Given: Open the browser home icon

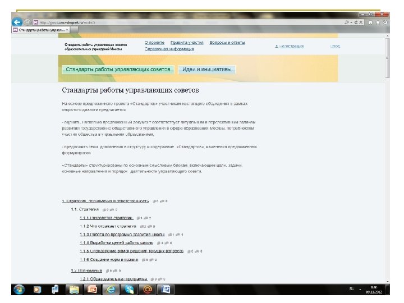Looking at the screenshot, I should 370,22.
